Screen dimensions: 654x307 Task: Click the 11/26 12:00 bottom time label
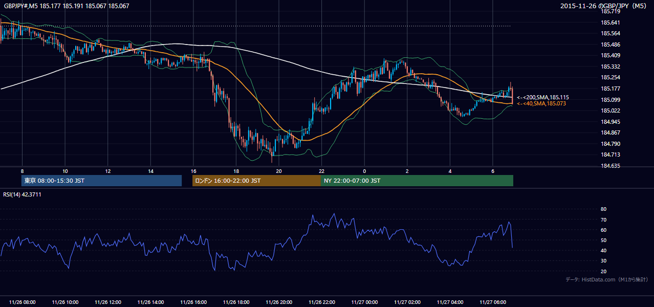(108, 302)
